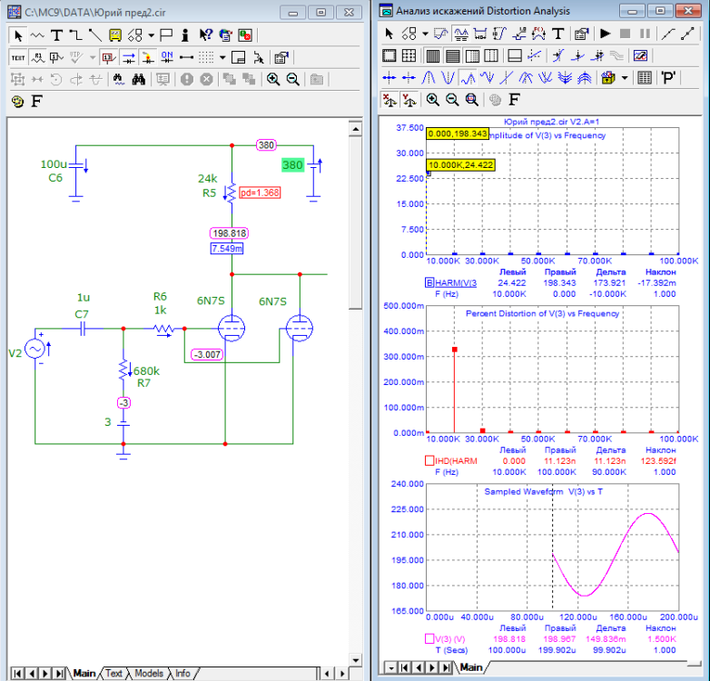Screen dimensions: 710x681
Task: Run the distortion analysis with play button
Action: point(606,34)
